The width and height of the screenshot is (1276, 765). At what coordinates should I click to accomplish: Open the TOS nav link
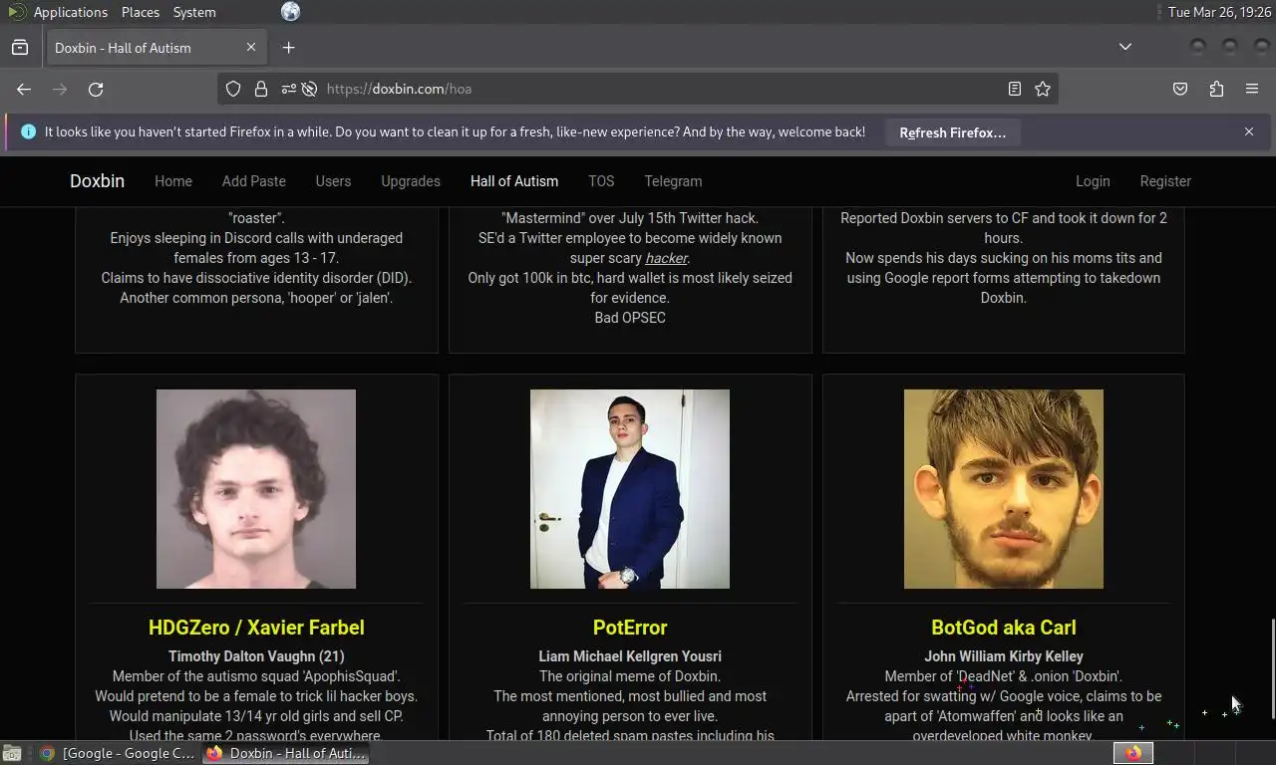click(x=601, y=181)
